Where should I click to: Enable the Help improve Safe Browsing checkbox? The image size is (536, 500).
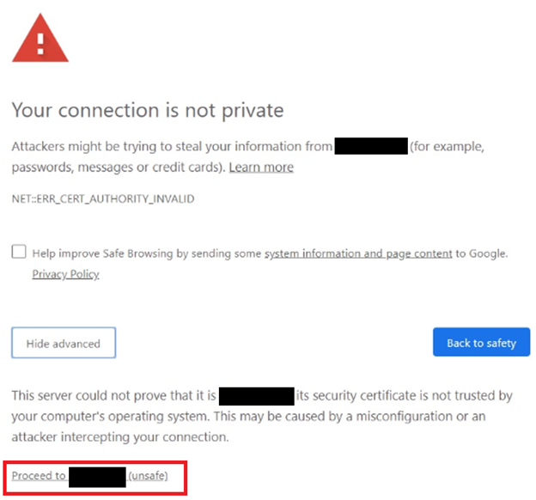tap(19, 253)
